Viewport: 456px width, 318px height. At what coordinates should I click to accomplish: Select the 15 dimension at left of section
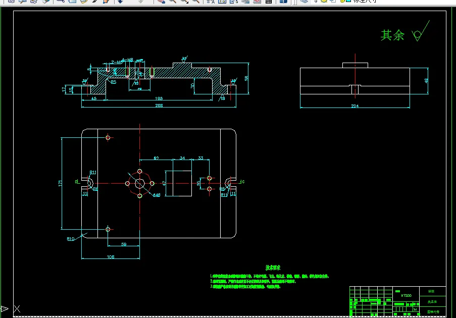tap(70, 90)
